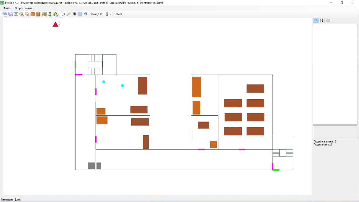Pick the door tool icon in toolbar

point(38,14)
